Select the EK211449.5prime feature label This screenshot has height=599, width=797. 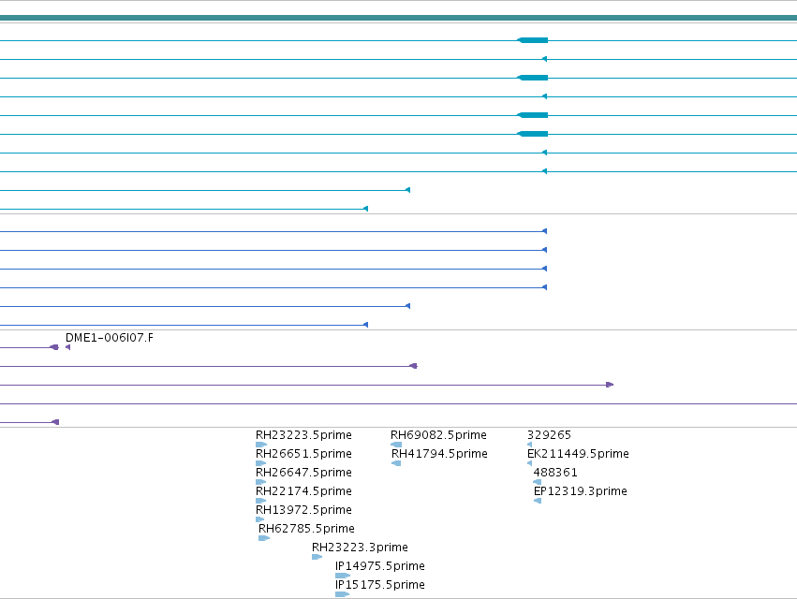click(x=578, y=454)
